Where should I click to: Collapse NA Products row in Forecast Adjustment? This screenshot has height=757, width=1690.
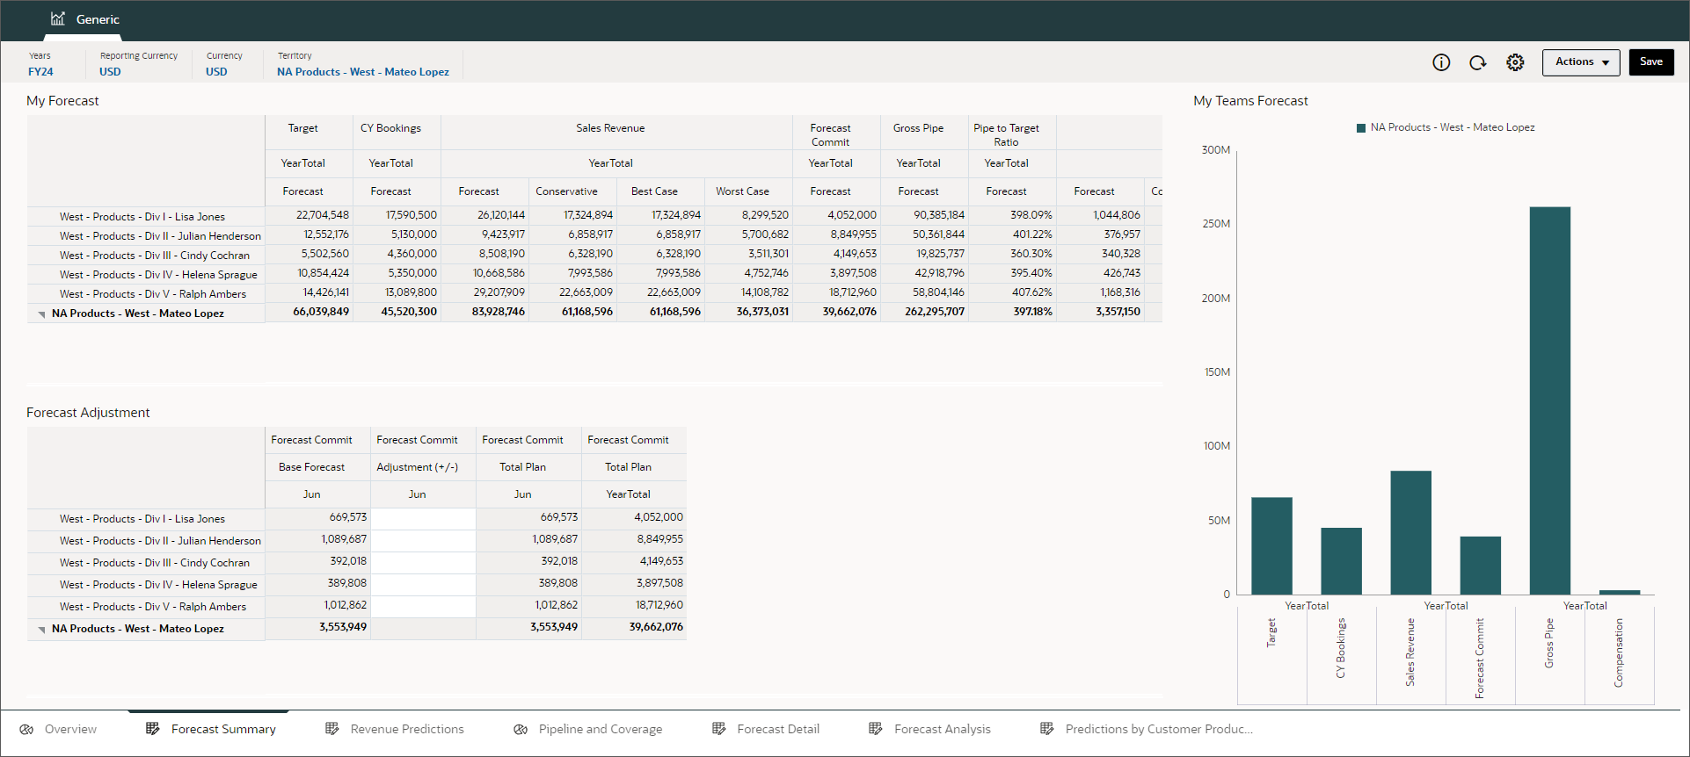(x=41, y=630)
